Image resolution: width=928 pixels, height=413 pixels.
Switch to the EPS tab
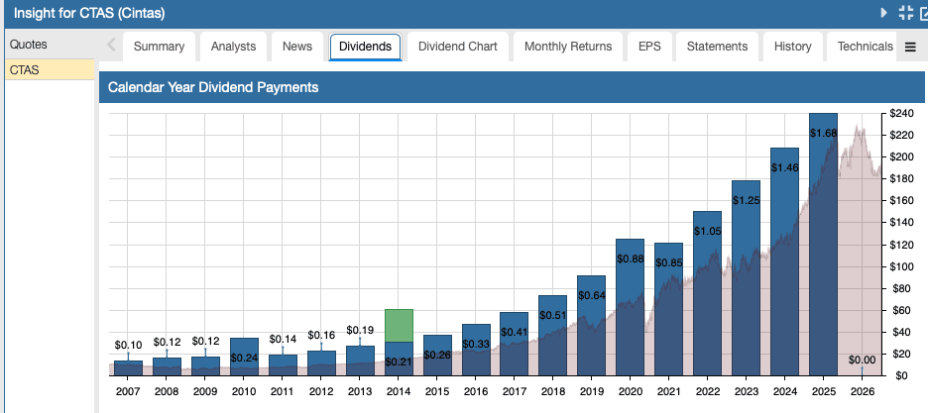[x=649, y=47]
